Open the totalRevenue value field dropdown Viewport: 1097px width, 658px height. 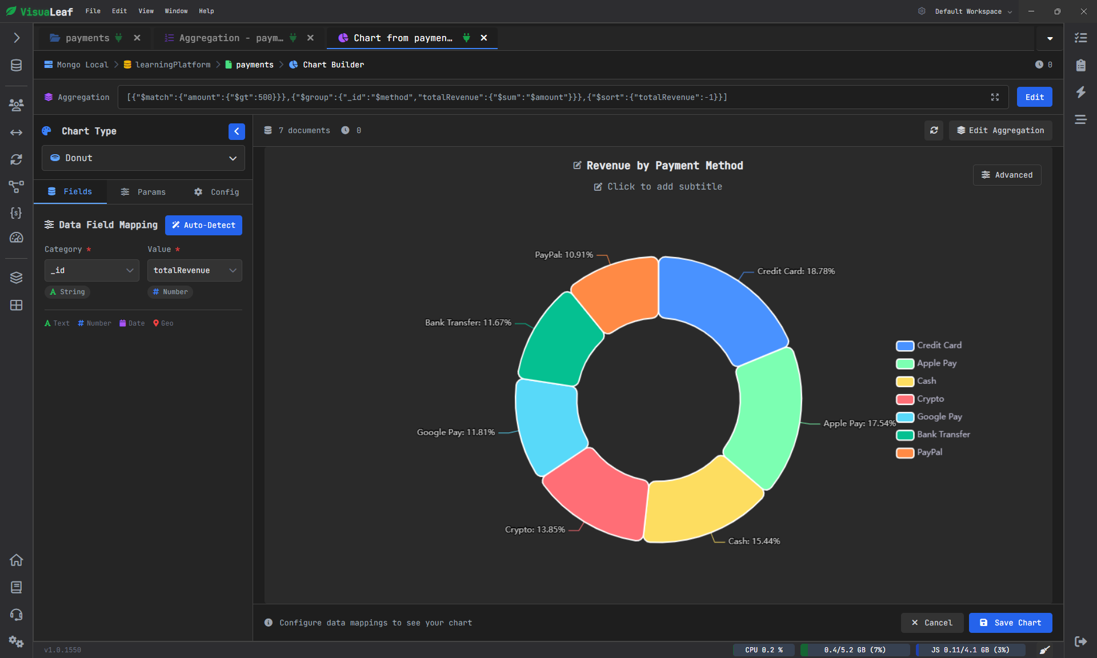[x=194, y=270]
